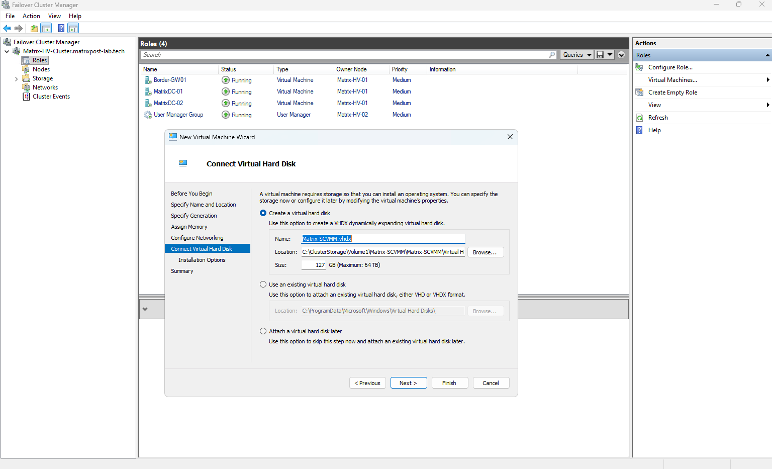The image size is (772, 469).
Task: Open the save query dropdown arrow
Action: [x=610, y=55]
